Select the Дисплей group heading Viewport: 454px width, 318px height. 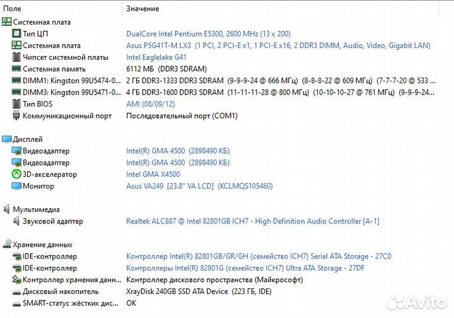(x=28, y=139)
